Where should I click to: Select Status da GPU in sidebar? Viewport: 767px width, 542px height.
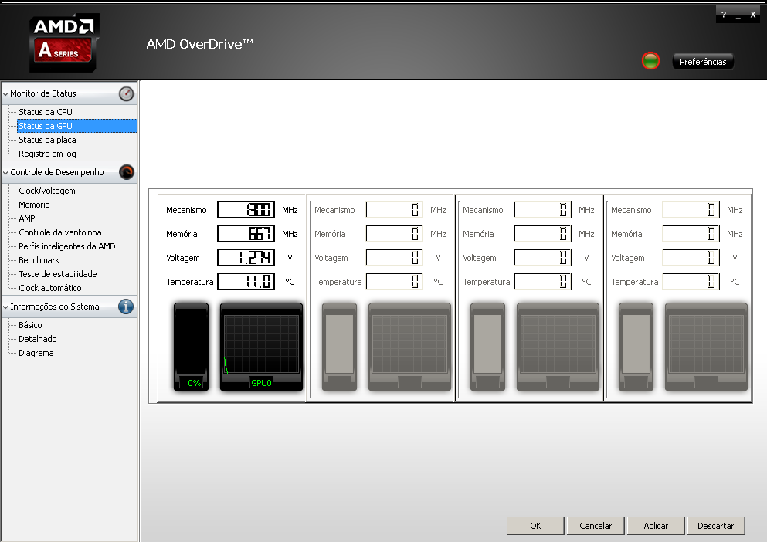click(76, 126)
